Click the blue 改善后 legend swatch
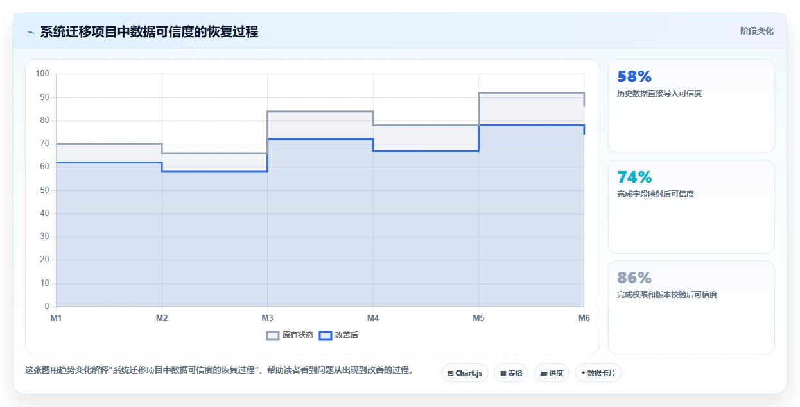Image resolution: width=800 pixels, height=407 pixels. (x=326, y=335)
